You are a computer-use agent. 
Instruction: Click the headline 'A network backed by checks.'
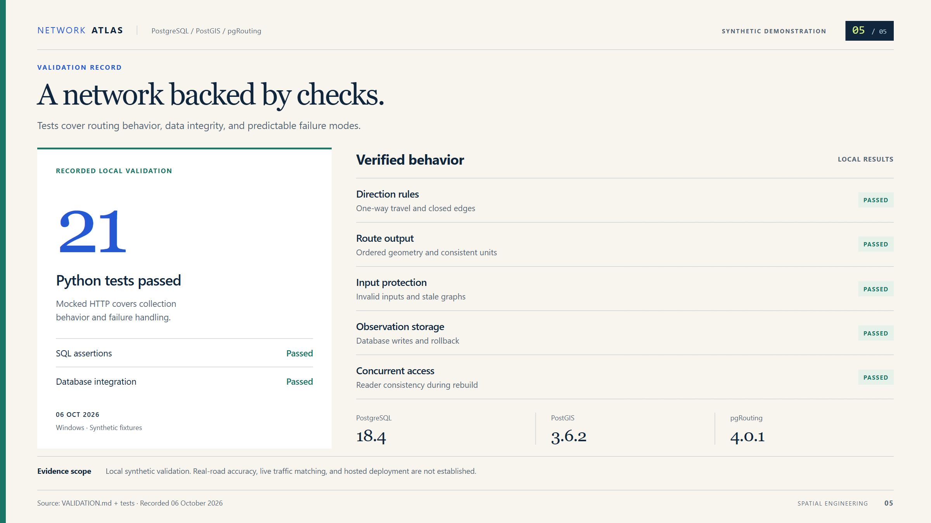tap(211, 95)
